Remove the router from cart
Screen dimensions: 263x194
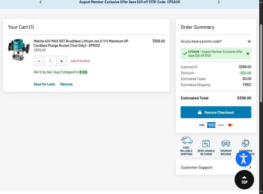[x=67, y=84]
